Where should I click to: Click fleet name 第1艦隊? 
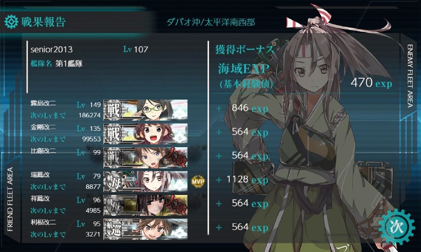(69, 64)
